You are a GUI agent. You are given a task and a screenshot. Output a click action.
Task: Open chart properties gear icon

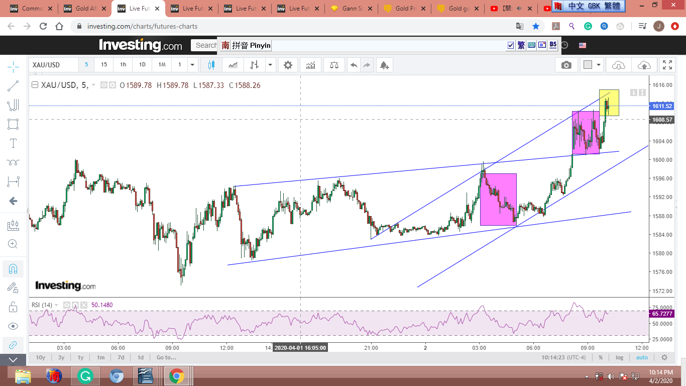(x=288, y=65)
